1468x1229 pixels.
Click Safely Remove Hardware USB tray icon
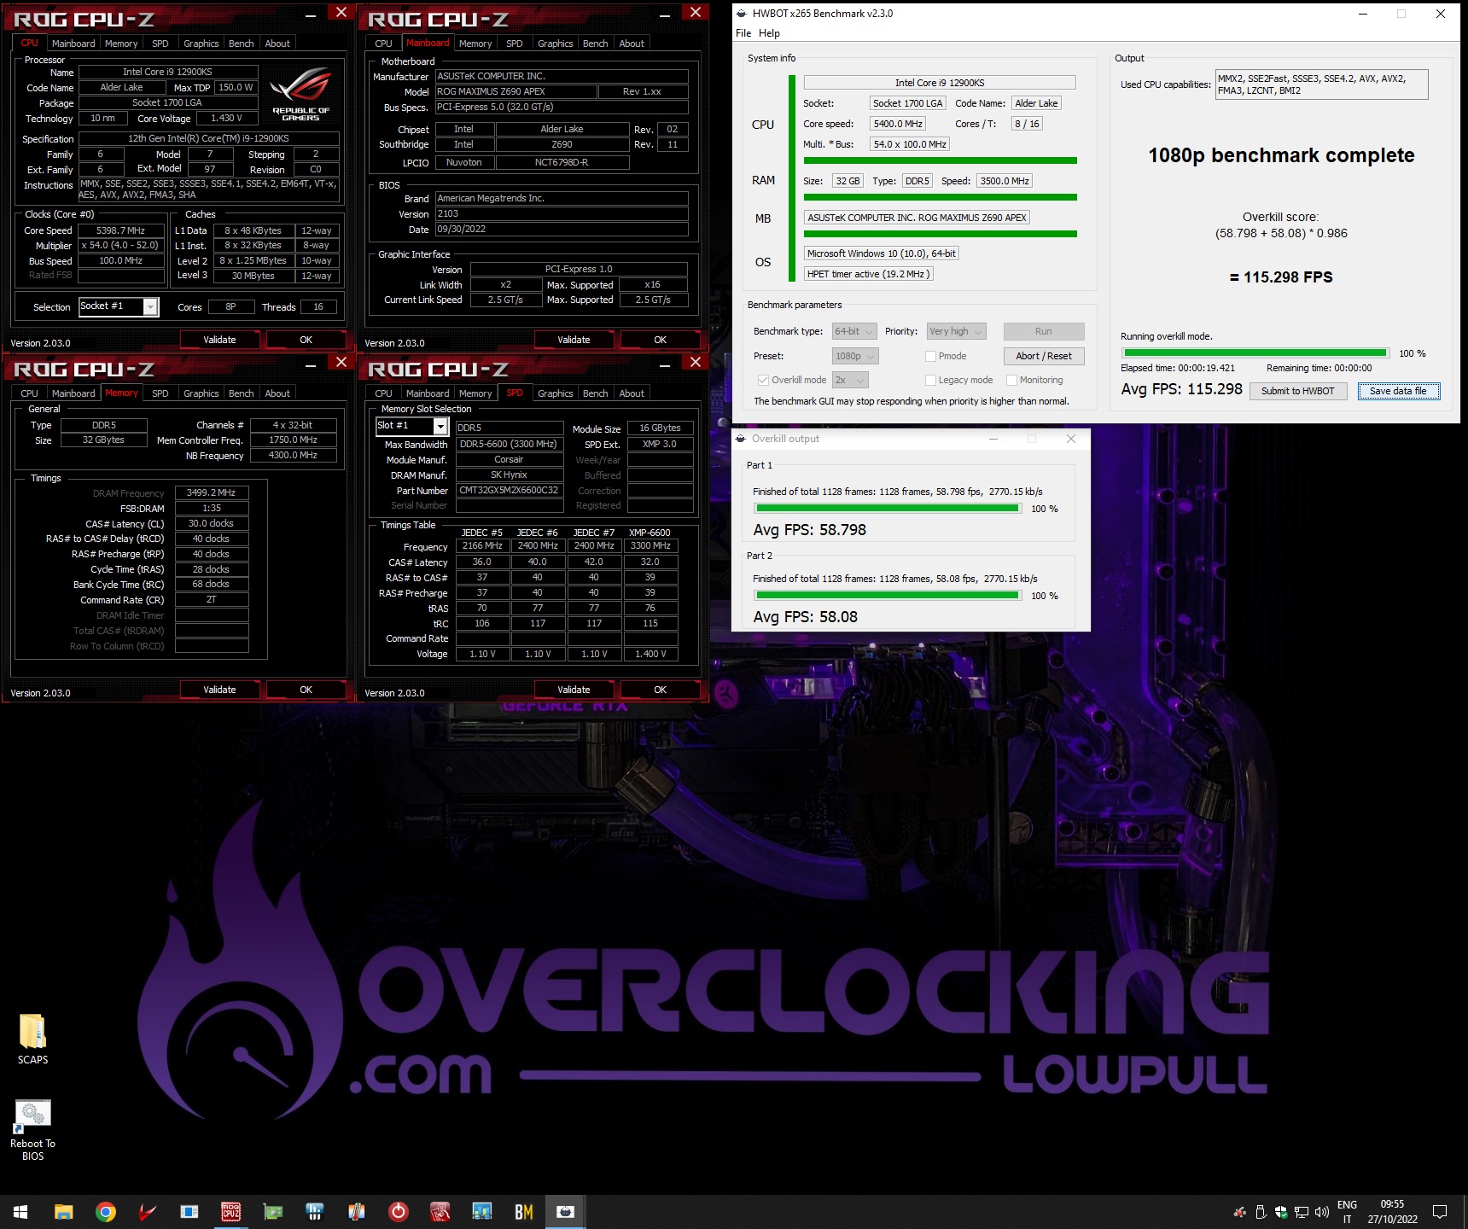click(1261, 1212)
